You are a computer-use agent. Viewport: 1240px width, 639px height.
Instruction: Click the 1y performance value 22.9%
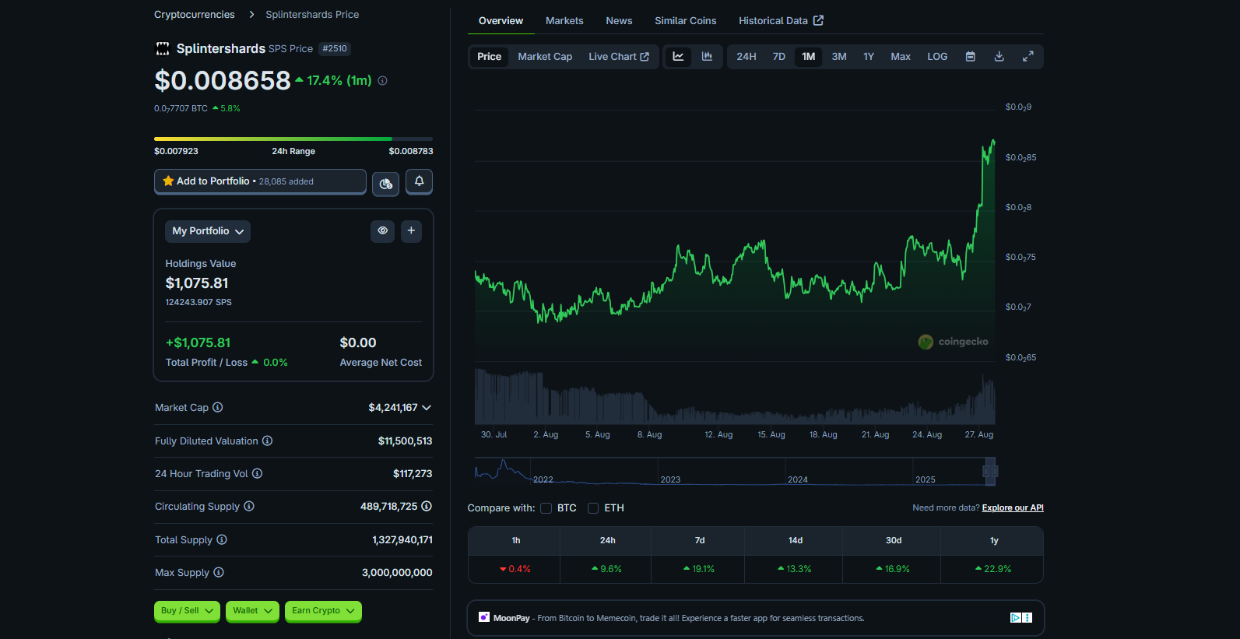tap(992, 569)
